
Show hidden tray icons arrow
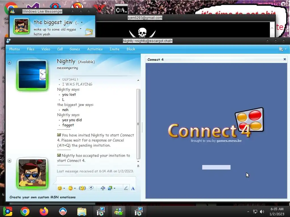coord(248,212)
